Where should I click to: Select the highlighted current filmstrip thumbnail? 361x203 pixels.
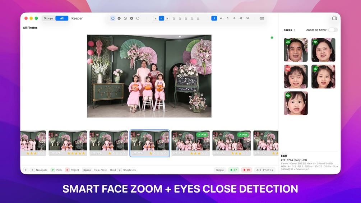tap(150, 143)
